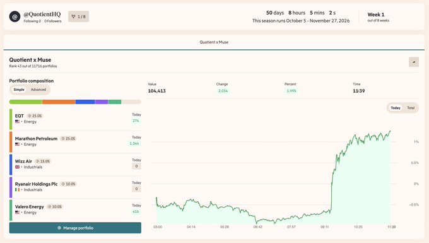Click Ryanair's 10.0% weight badge
Image resolution: width=429 pixels, height=243 pixels.
click(68, 184)
